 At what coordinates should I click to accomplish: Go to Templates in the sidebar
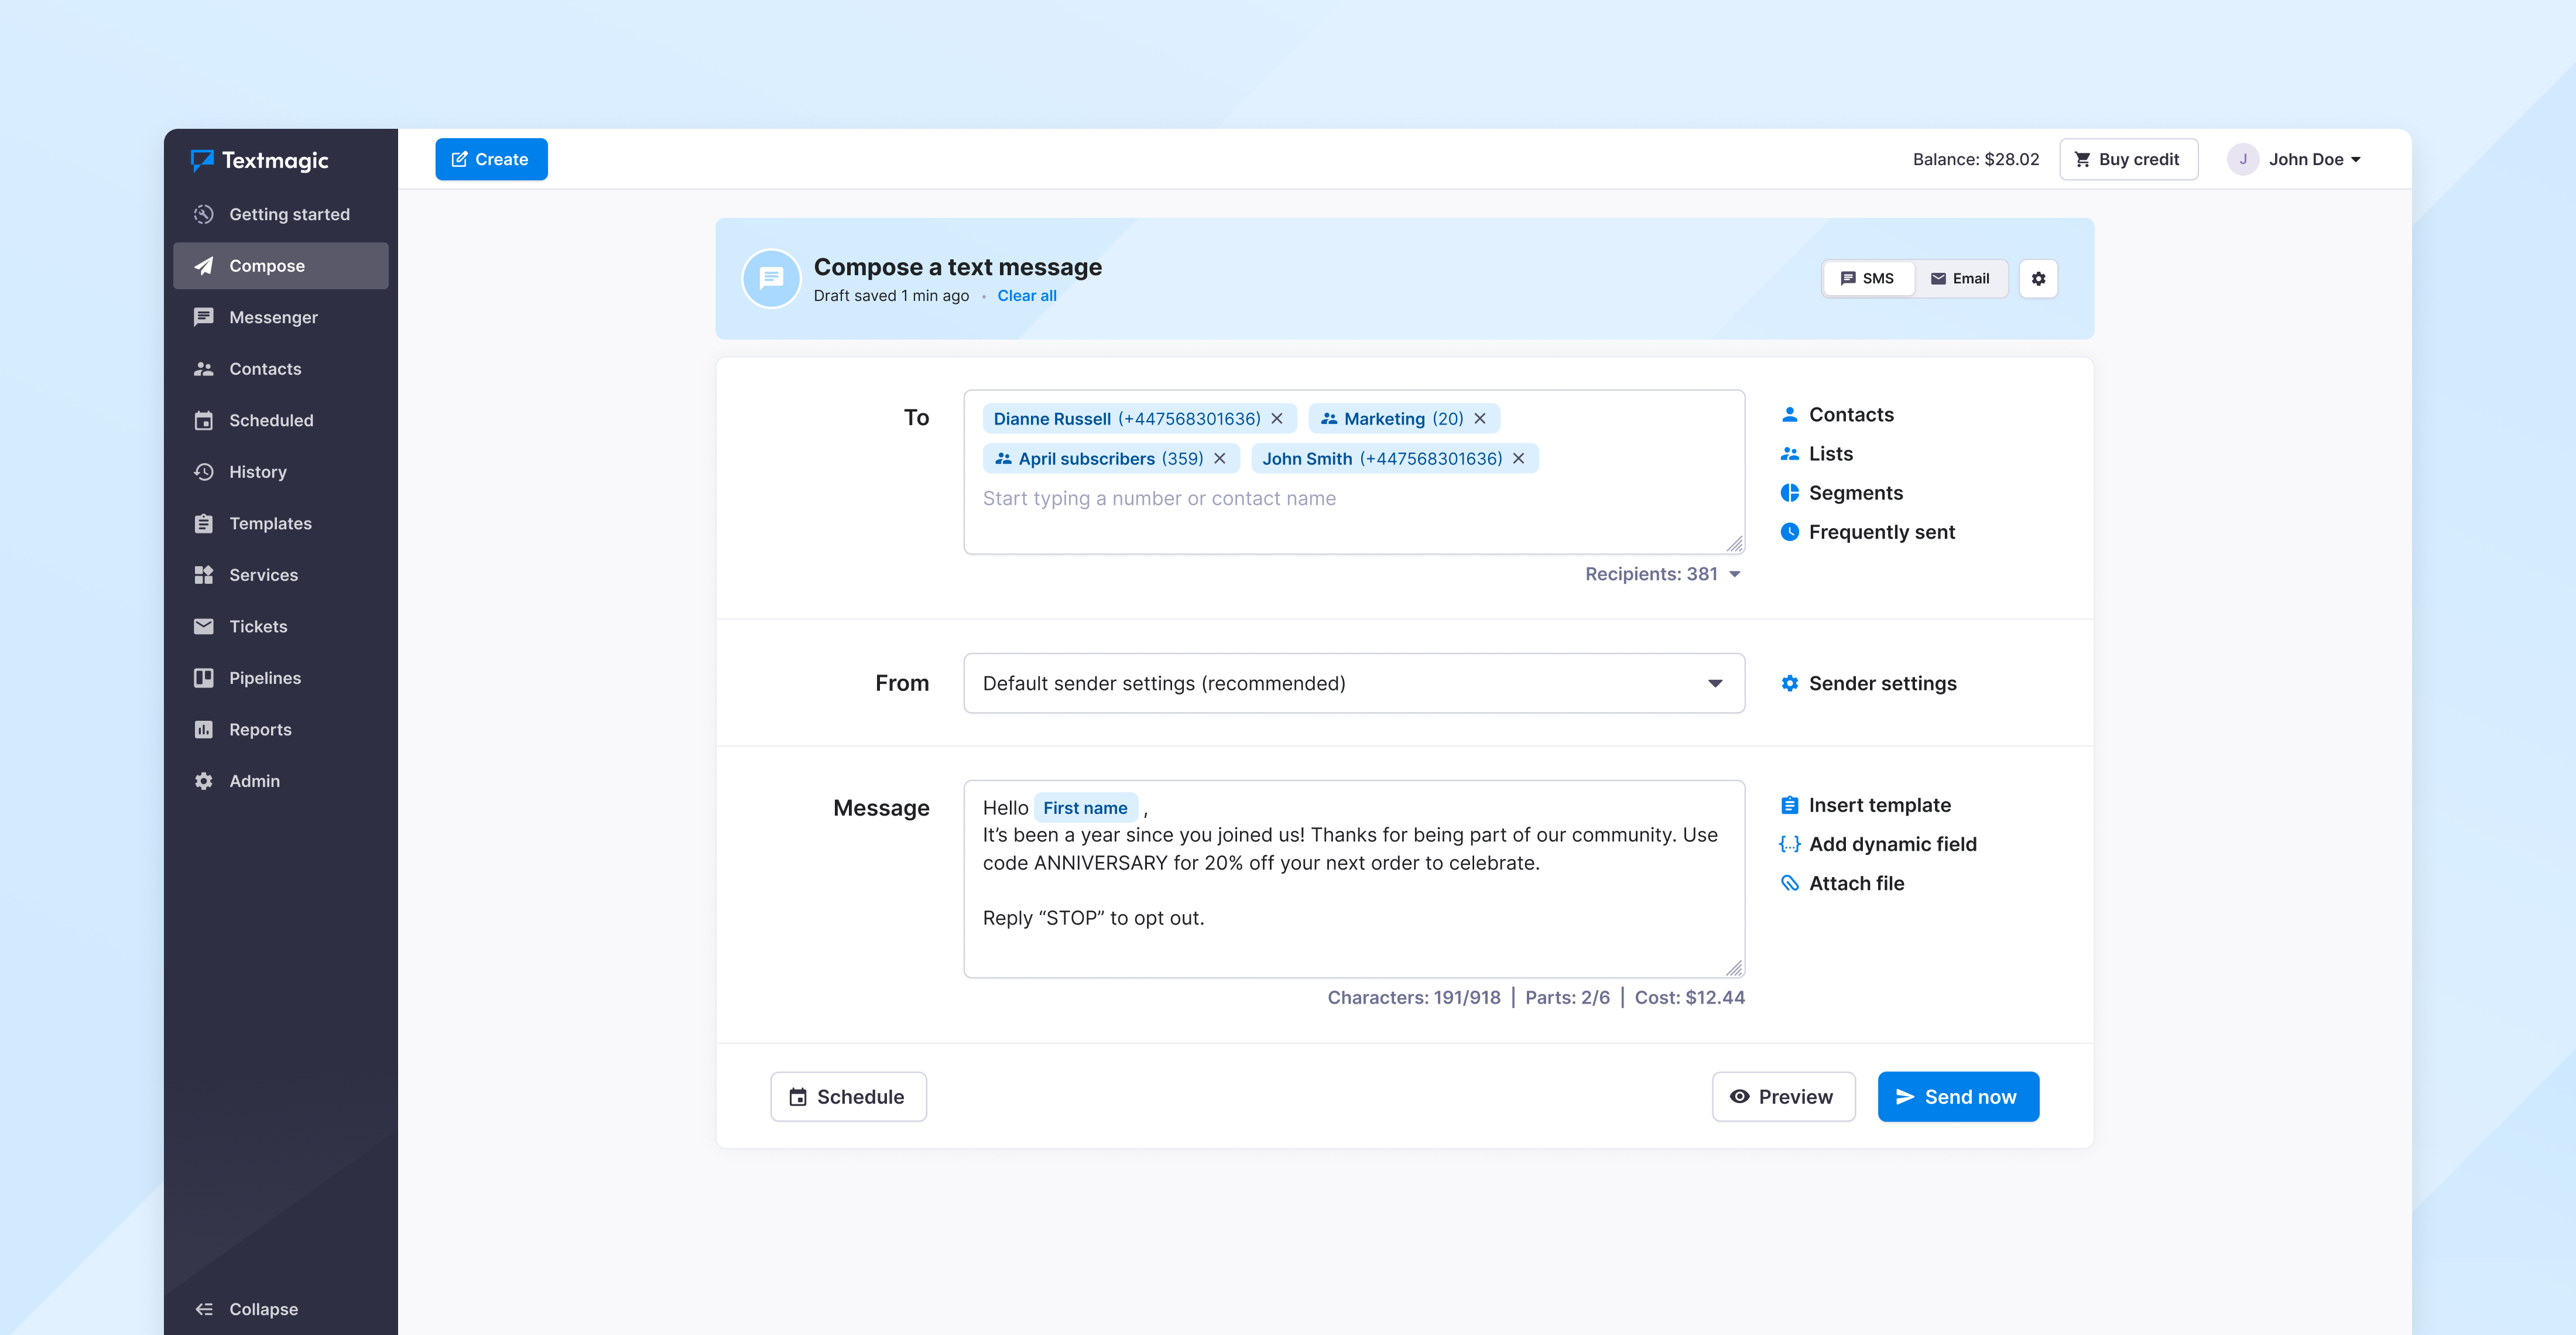270,523
